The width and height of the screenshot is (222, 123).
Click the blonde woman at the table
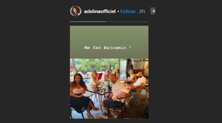pyautogui.click(x=94, y=78)
